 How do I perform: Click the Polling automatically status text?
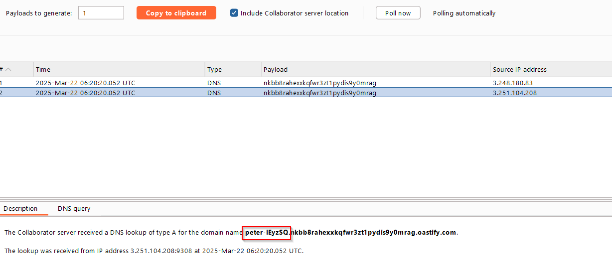tap(464, 13)
